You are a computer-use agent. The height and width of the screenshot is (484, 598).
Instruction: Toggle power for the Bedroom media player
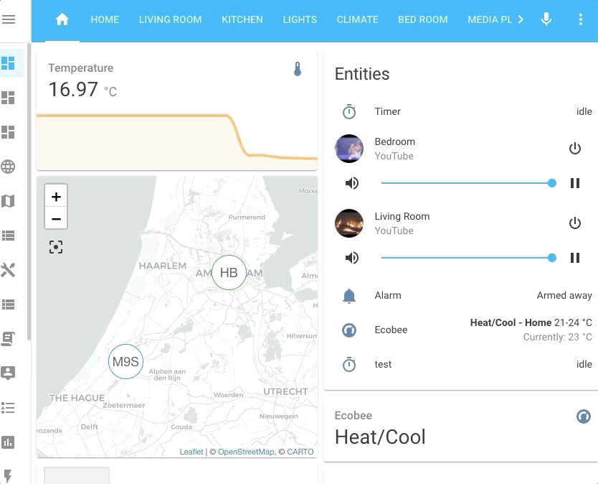[575, 148]
